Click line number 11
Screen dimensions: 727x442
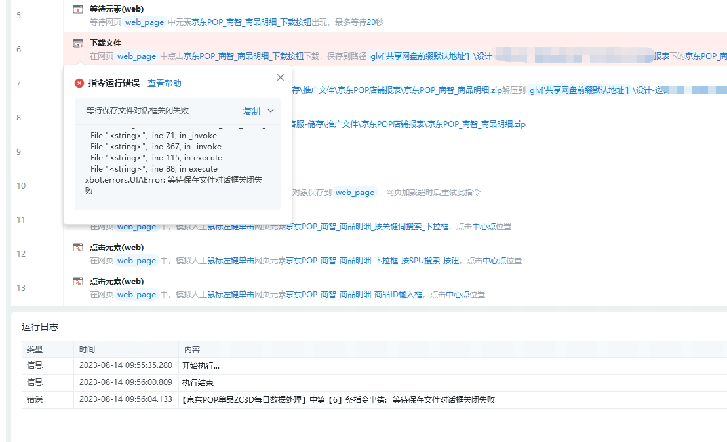pos(21,219)
